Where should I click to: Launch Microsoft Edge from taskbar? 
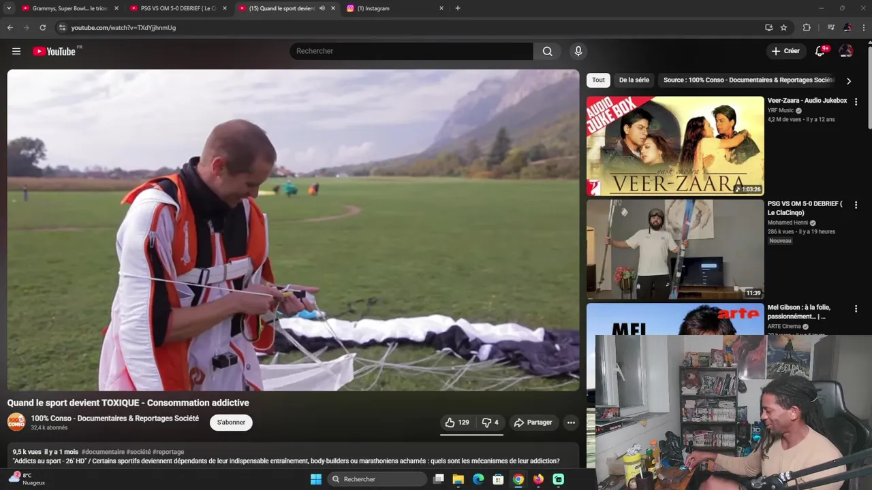(x=478, y=479)
